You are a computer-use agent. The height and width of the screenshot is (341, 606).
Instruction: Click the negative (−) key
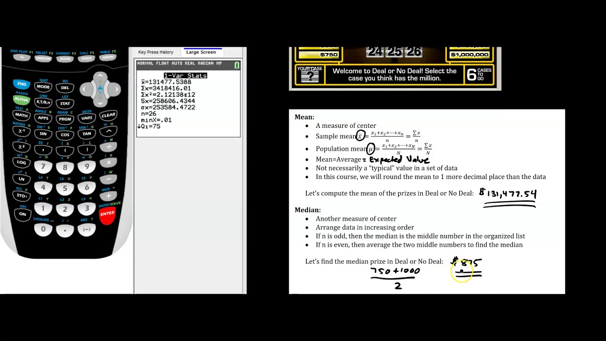coord(87,229)
